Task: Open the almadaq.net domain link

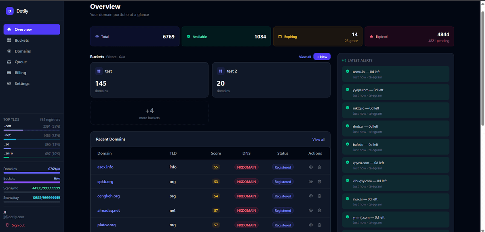Action: click(x=109, y=211)
